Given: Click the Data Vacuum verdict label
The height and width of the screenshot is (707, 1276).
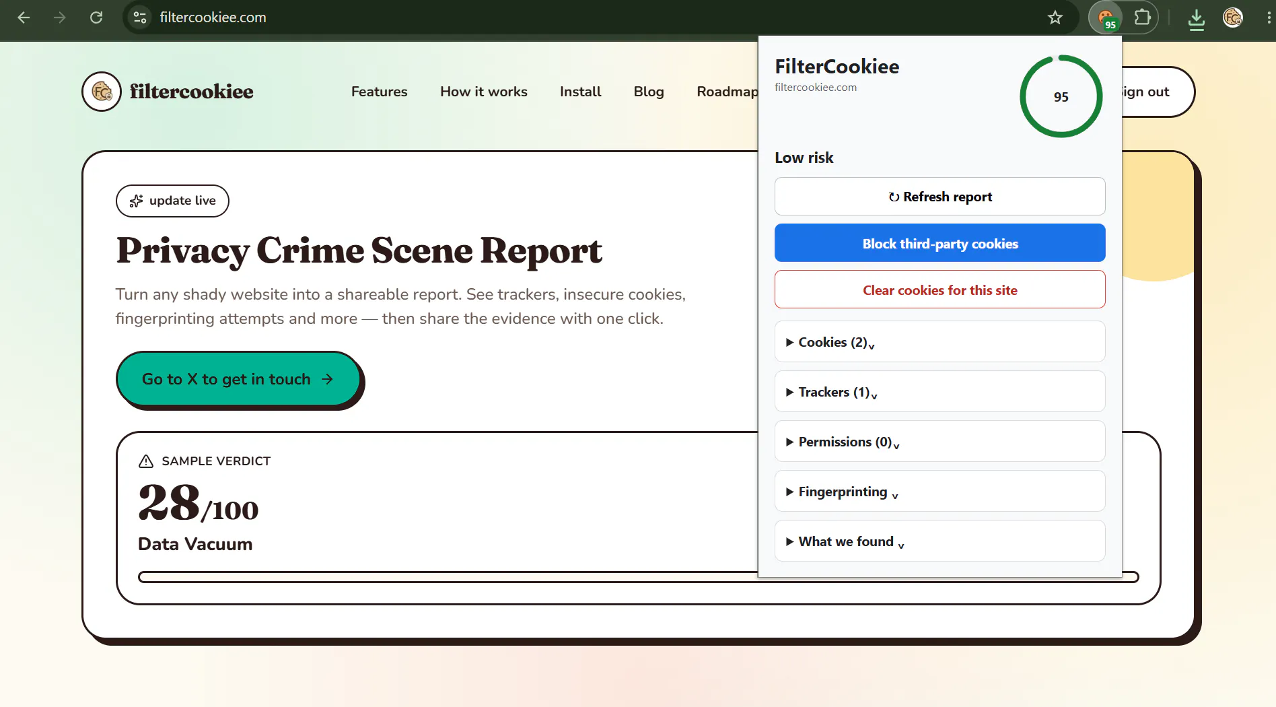Looking at the screenshot, I should point(195,544).
